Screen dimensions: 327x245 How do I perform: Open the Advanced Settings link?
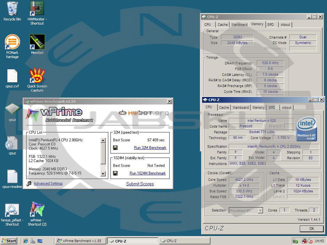(48, 183)
